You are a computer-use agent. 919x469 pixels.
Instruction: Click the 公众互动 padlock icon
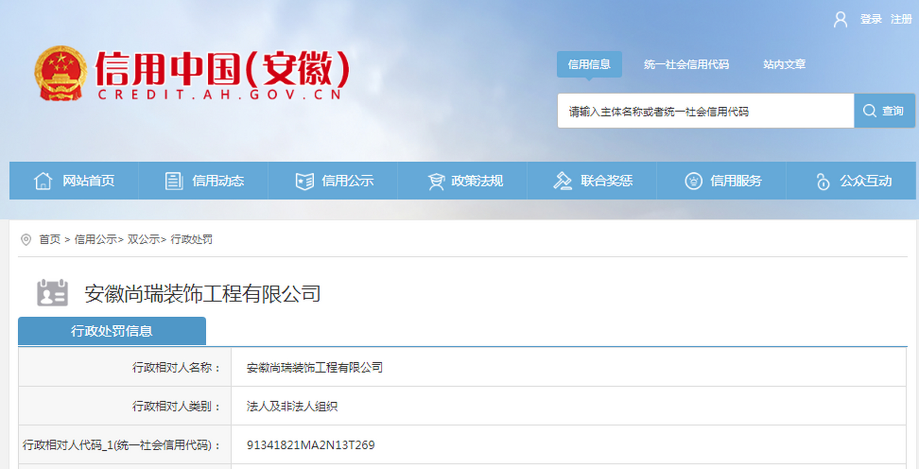tap(823, 181)
